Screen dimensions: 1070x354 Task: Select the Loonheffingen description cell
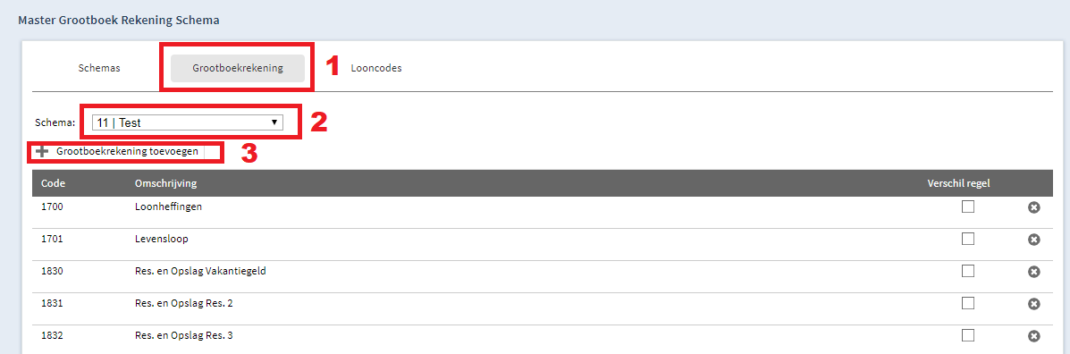pos(169,206)
